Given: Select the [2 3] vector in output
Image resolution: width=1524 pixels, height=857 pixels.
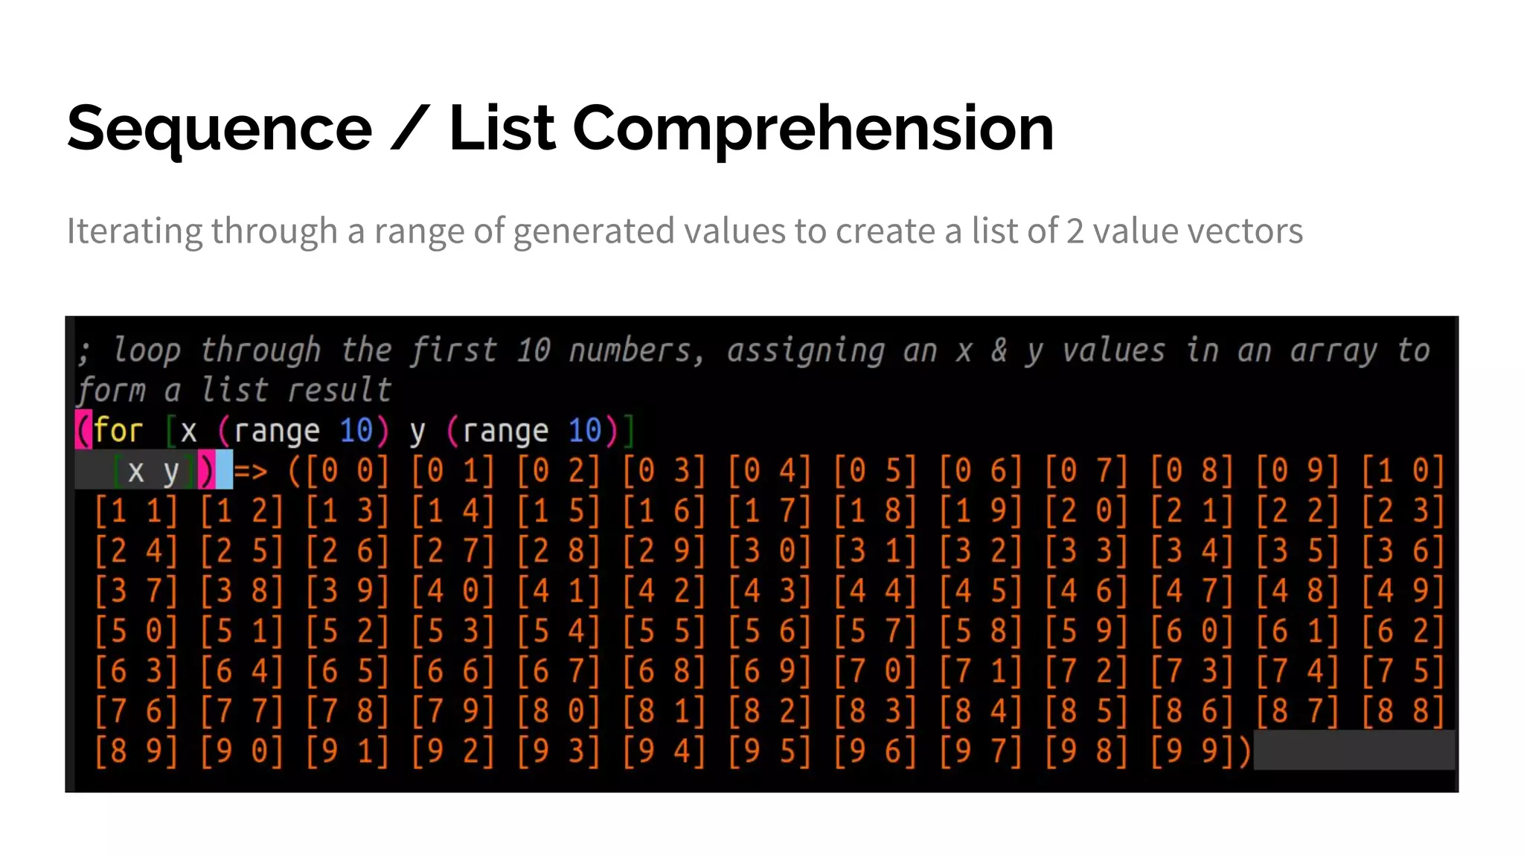Looking at the screenshot, I should pyautogui.click(x=1402, y=511).
